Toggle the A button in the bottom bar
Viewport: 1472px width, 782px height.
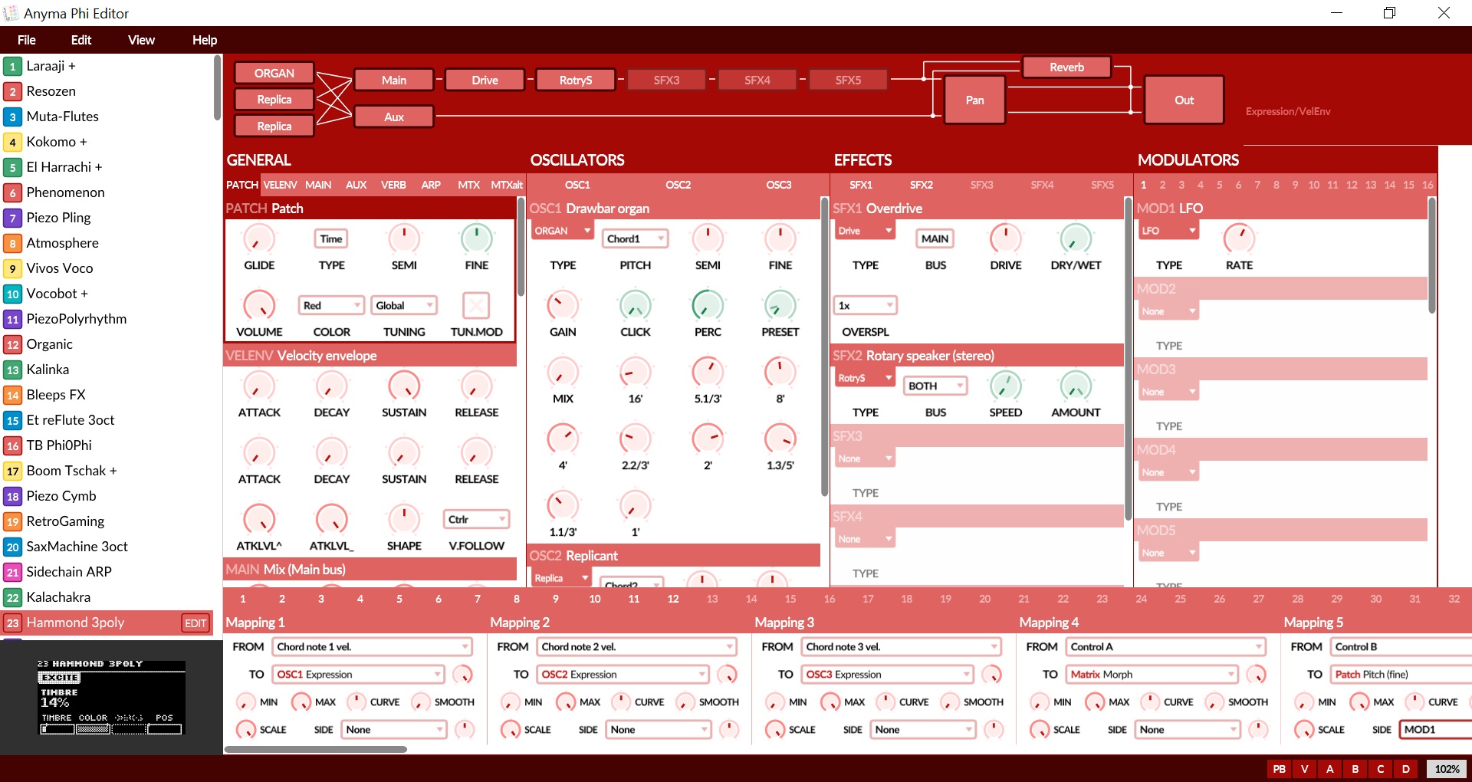(x=1330, y=769)
